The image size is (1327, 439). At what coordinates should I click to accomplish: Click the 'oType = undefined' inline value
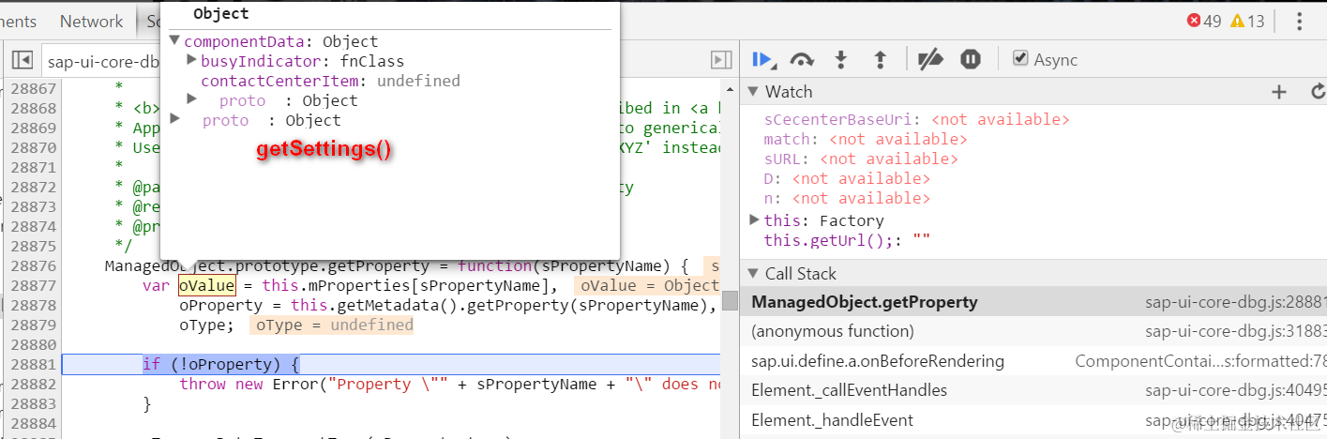(x=331, y=325)
